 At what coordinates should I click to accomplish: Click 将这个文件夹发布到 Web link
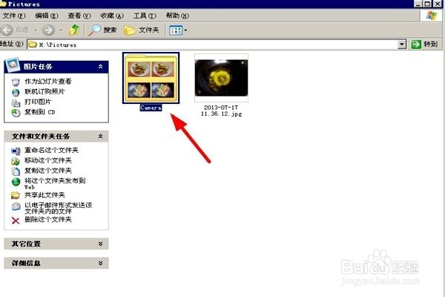55,183
